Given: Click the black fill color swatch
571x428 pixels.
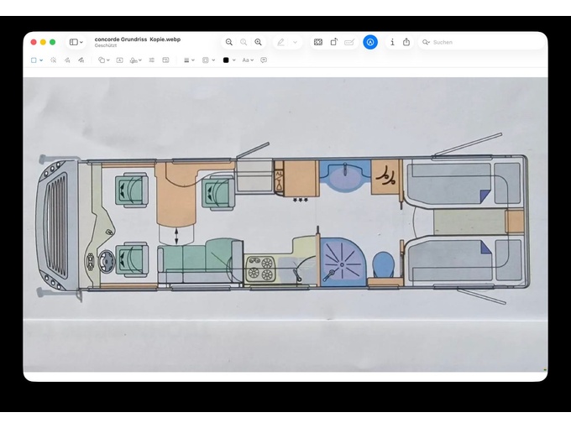Looking at the screenshot, I should click(226, 60).
